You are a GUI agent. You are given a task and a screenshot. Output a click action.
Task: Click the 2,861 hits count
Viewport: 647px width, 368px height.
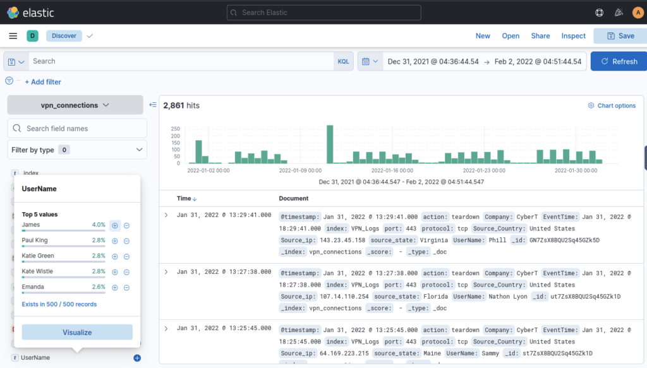(181, 105)
